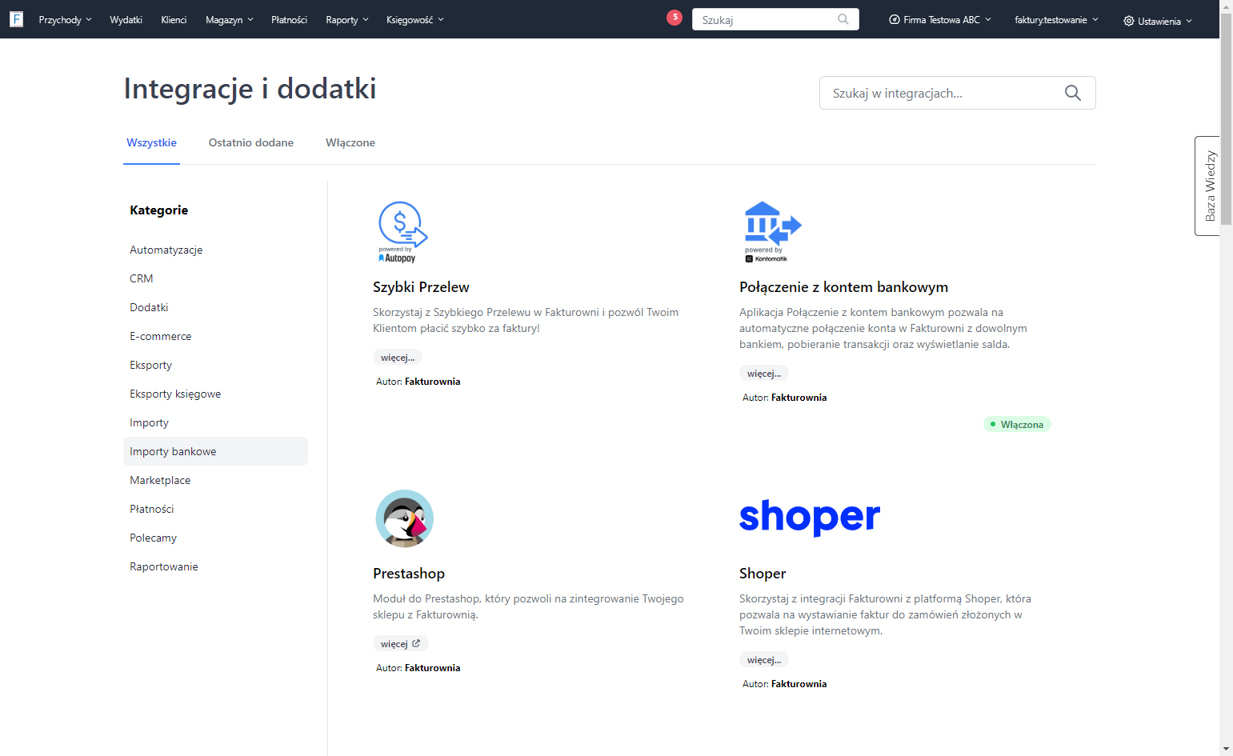Expand the Przychody menu
Screen dimensions: 1233x756
tap(65, 20)
